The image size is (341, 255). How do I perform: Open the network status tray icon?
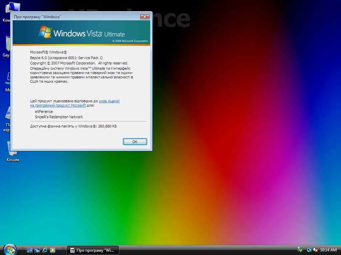[x=309, y=250]
